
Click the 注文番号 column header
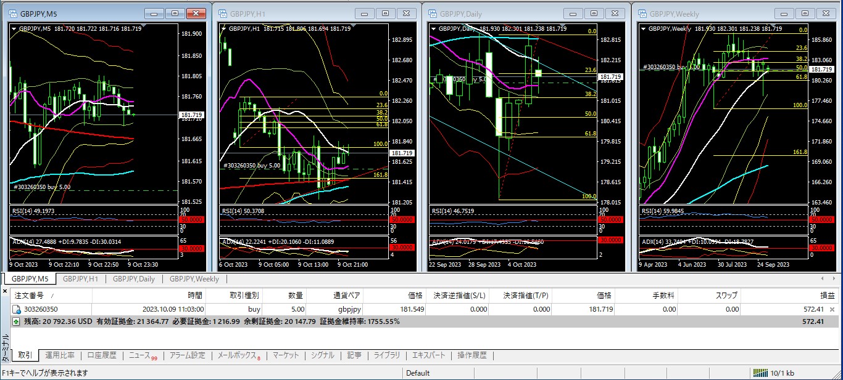pyautogui.click(x=29, y=296)
